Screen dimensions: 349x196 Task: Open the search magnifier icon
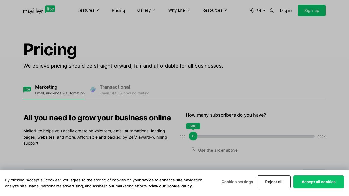(272, 10)
